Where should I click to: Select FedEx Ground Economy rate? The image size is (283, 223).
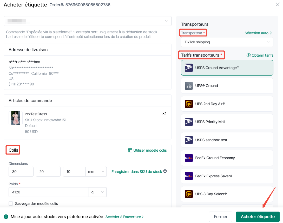point(227,158)
